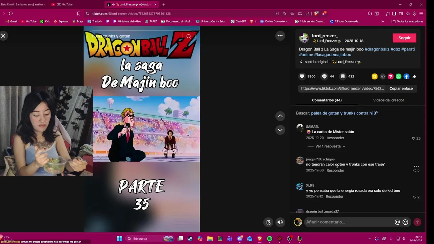
Task: Open the three-dots video options menu
Action: click(x=280, y=36)
